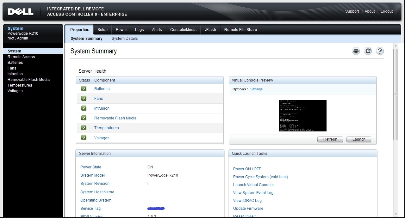This screenshot has height=218, width=405.
Task: Open Temperatures in the sidebar
Action: pyautogui.click(x=20, y=85)
